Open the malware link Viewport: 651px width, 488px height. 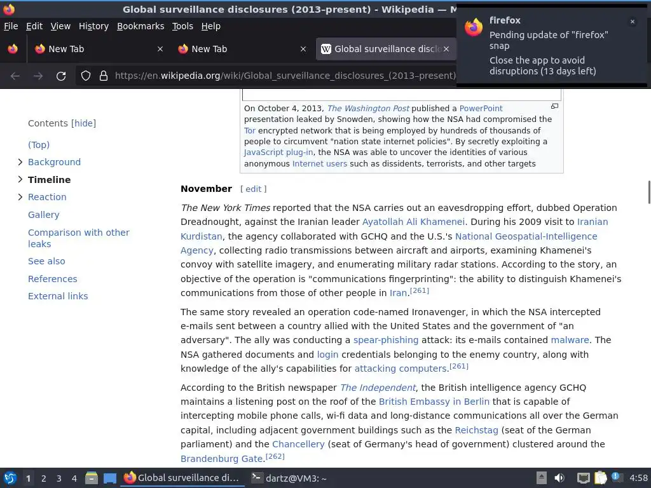[x=570, y=341]
